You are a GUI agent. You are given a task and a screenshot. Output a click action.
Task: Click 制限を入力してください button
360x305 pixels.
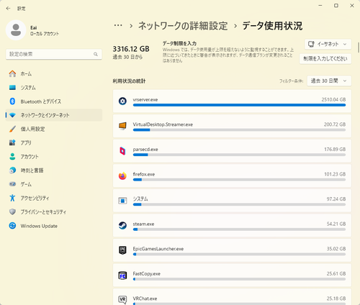pyautogui.click(x=325, y=59)
